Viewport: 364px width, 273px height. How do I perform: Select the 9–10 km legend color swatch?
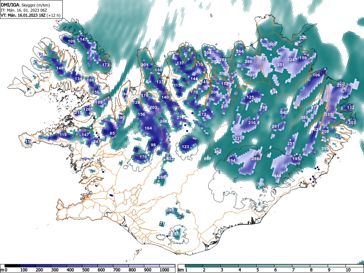coord(337,266)
